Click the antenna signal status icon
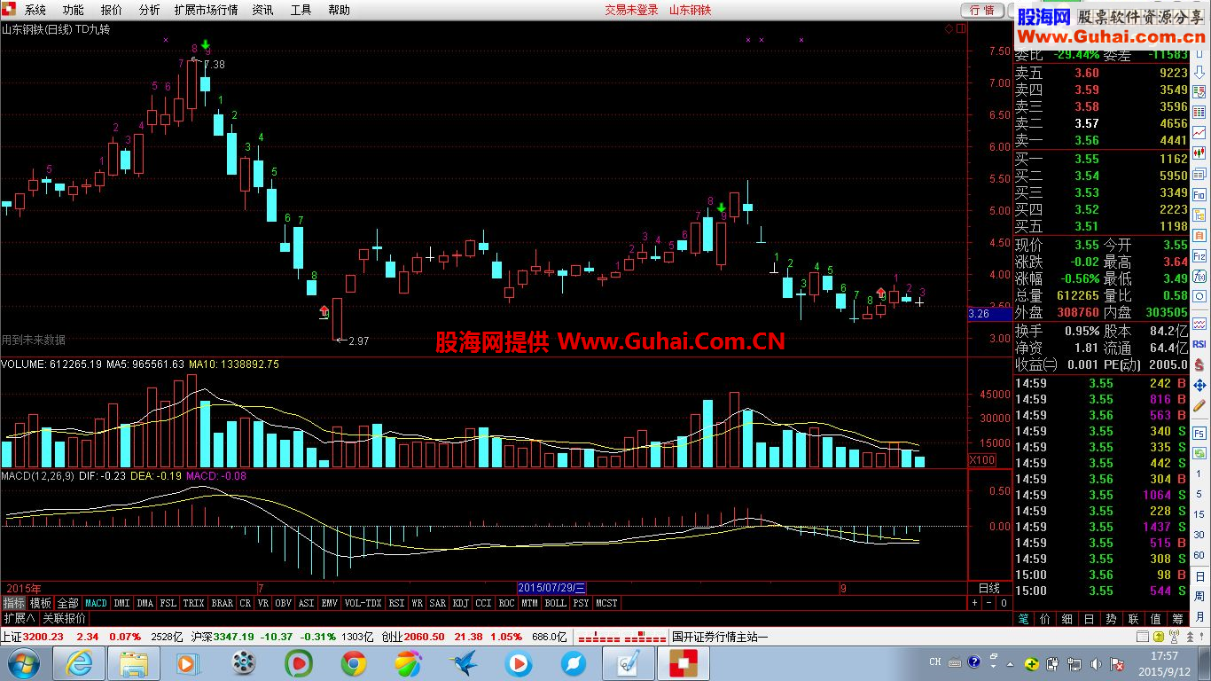The width and height of the screenshot is (1211, 681). coord(1175,637)
